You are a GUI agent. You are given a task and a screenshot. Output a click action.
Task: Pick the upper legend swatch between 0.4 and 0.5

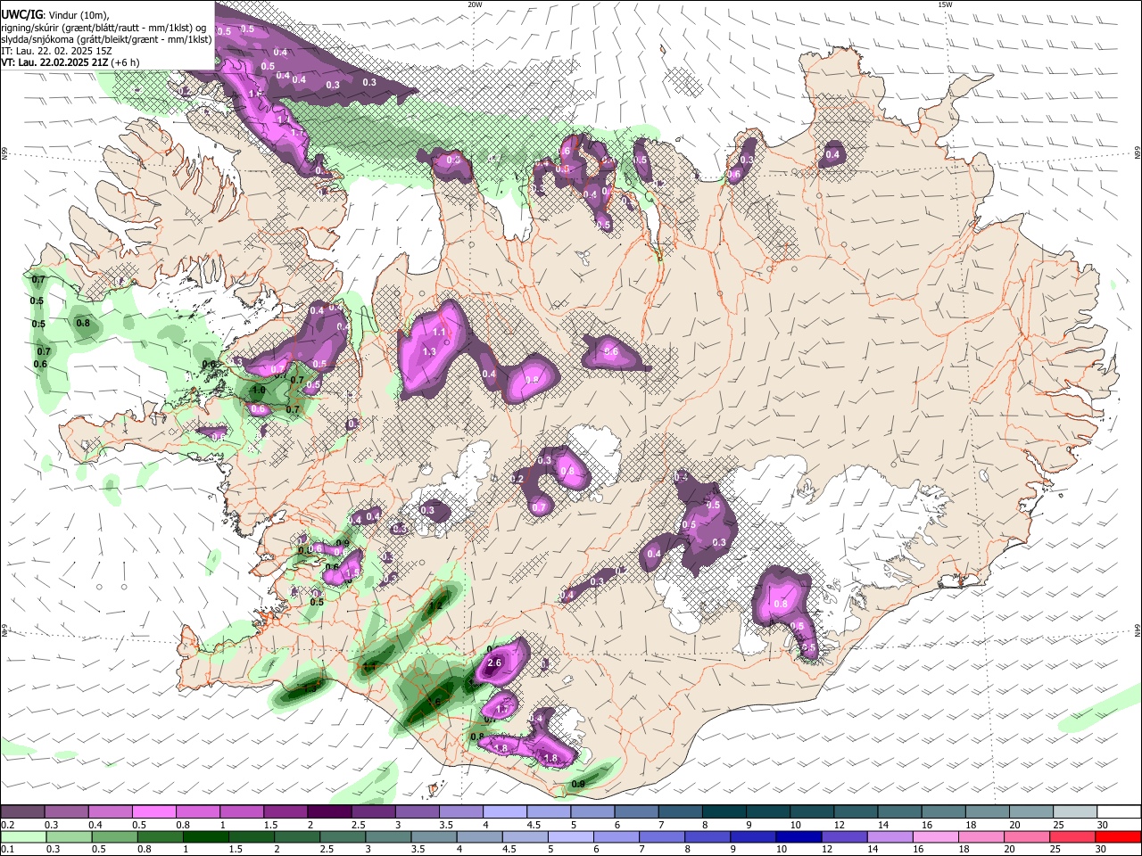point(110,812)
